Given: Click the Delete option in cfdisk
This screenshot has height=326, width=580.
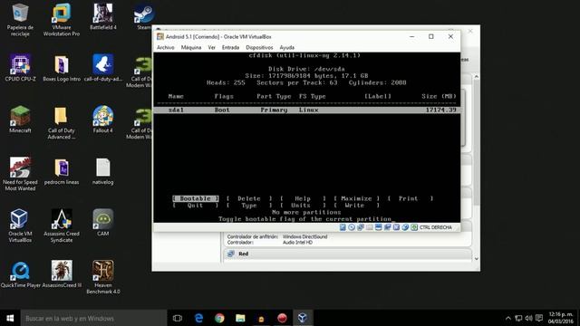Looking at the screenshot, I should coord(249,198).
